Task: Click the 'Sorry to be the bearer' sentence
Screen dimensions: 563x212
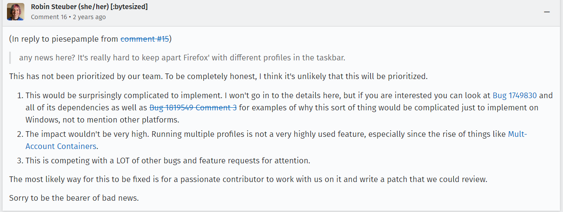Action: tap(74, 198)
